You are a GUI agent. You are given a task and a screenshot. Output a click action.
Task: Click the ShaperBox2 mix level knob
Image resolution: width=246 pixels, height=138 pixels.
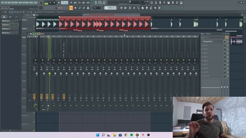click(224, 41)
